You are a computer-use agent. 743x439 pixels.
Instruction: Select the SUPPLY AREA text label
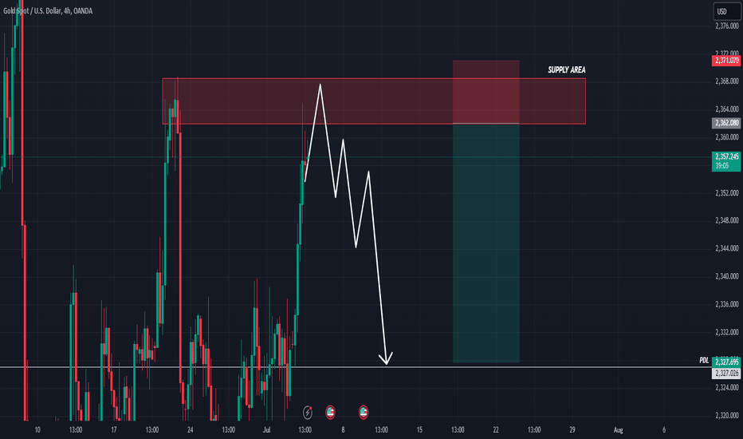[567, 69]
